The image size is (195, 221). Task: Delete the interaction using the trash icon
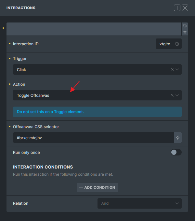point(185,32)
